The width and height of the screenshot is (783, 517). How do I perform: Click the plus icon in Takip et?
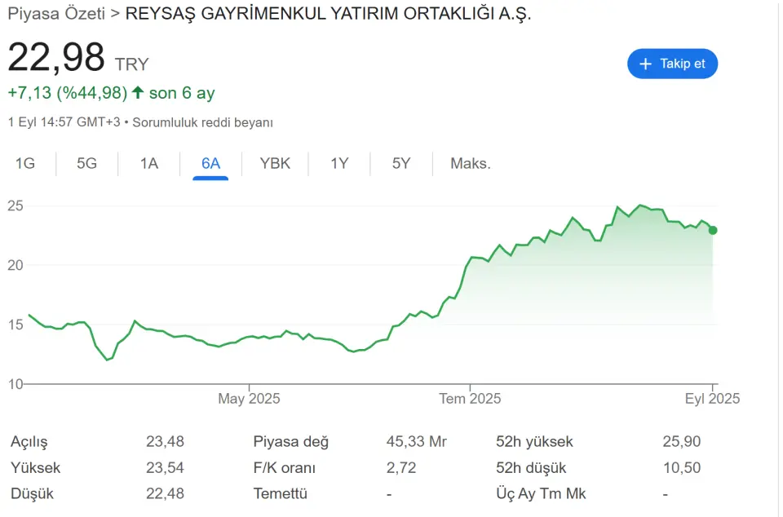pos(645,64)
